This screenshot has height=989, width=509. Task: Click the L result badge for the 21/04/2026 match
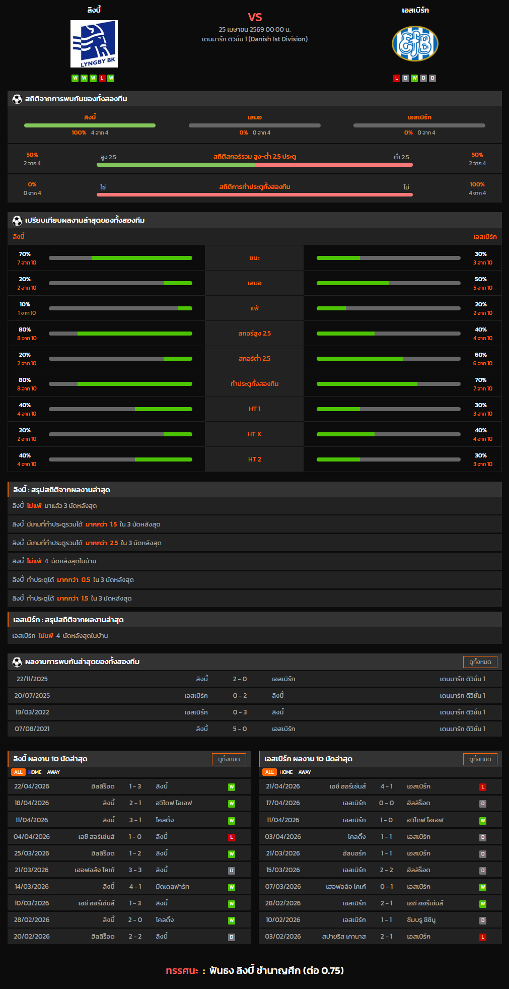(x=482, y=787)
